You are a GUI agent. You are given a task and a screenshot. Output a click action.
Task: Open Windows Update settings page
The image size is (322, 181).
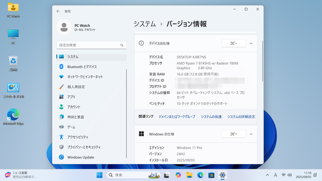92,157
